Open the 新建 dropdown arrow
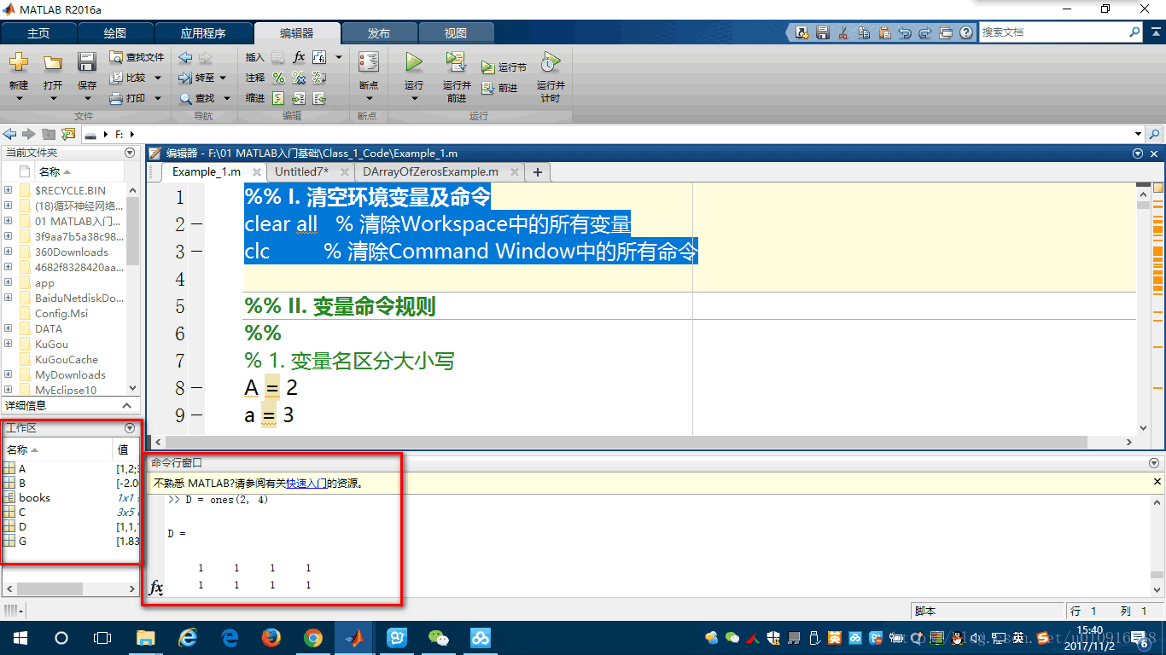This screenshot has height=655, width=1166. pos(19,98)
